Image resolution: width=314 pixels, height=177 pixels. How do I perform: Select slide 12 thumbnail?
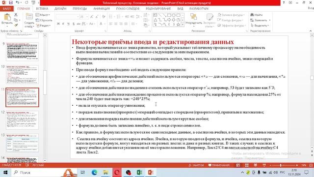[22, 120]
